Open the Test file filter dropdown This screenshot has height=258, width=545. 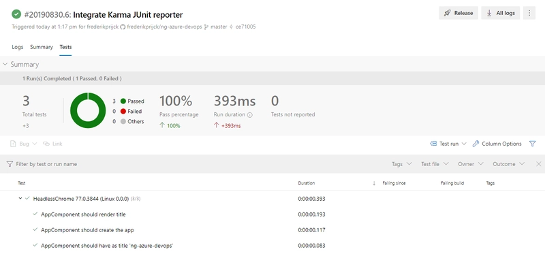tap(435, 164)
